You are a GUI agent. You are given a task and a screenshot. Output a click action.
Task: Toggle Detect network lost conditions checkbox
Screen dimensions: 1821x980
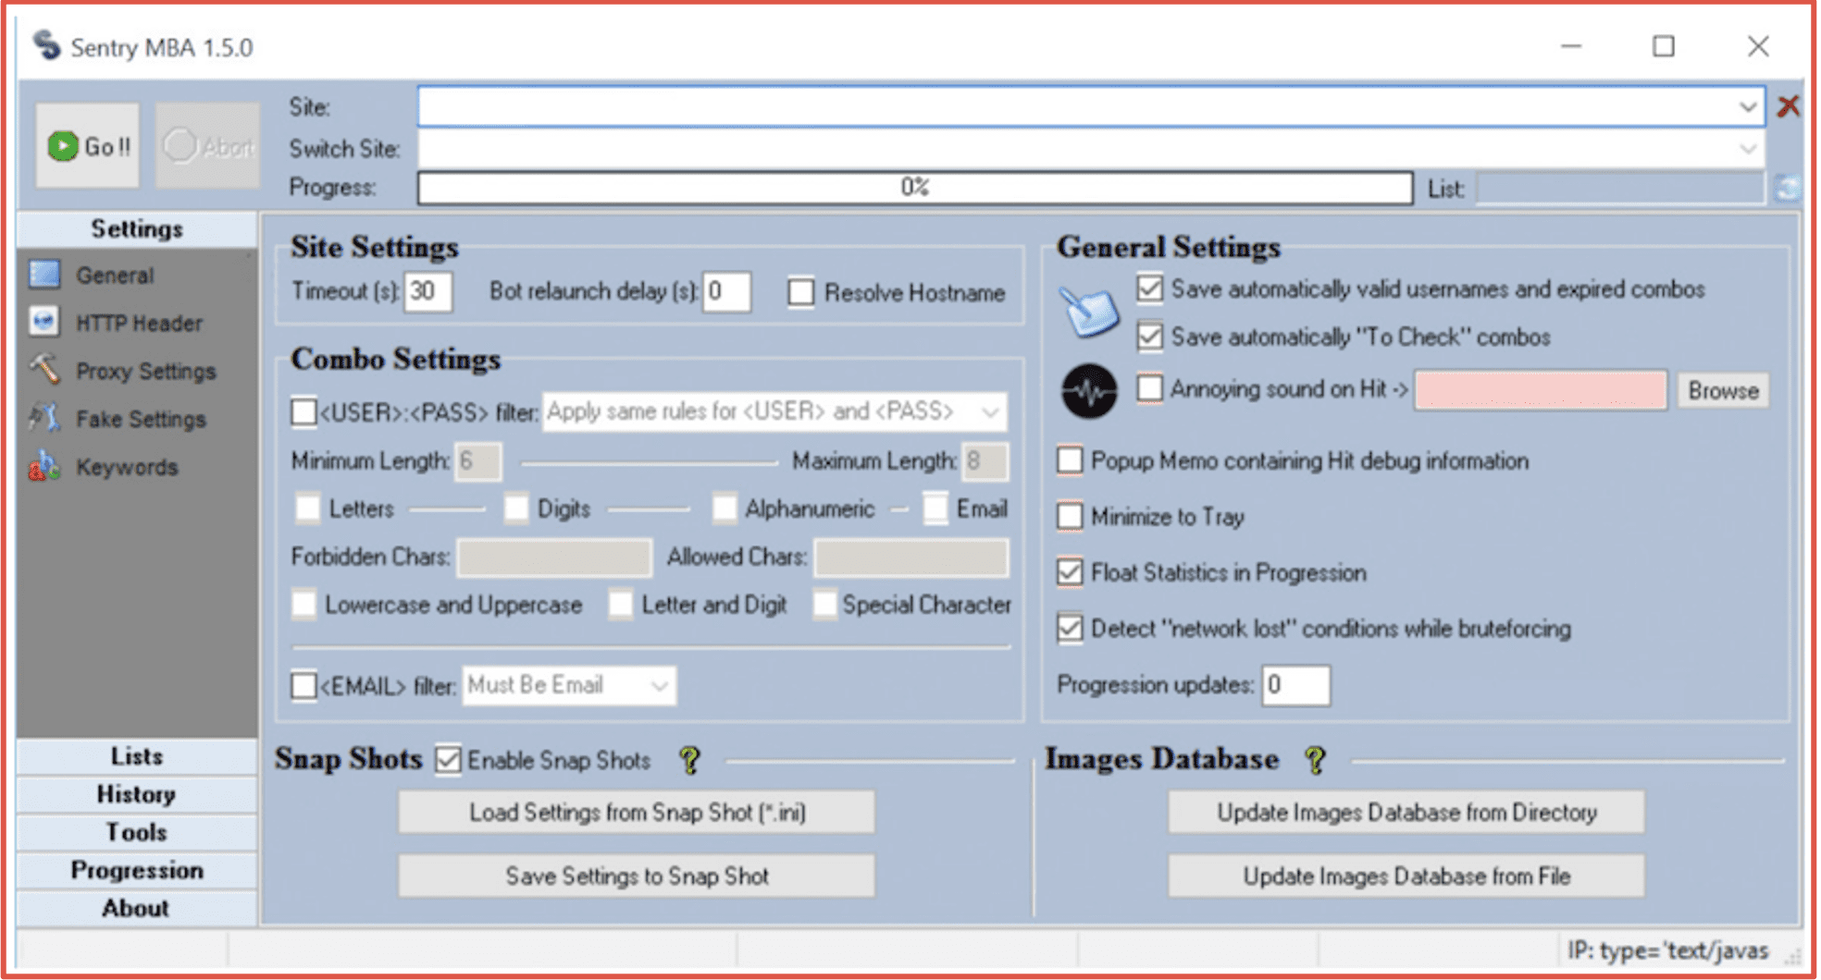[1071, 629]
